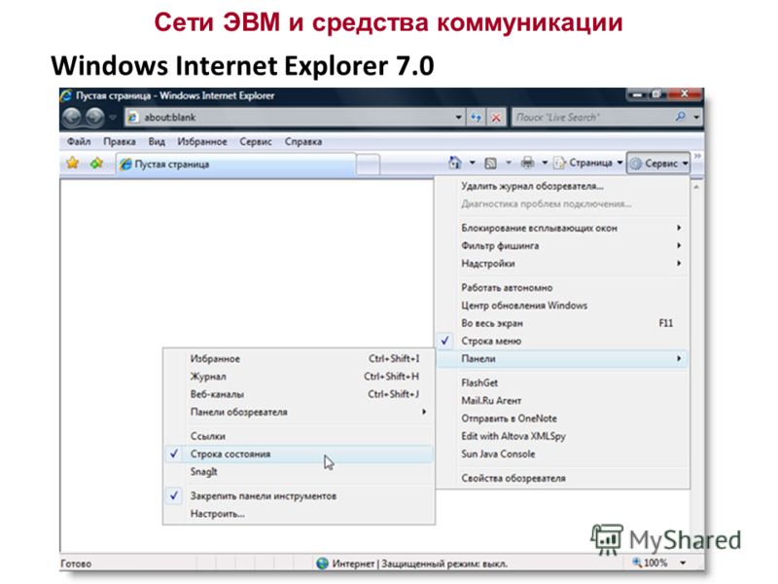The image size is (778, 584).
Task: Click the Интернет zone globe icon
Action: coord(323,564)
